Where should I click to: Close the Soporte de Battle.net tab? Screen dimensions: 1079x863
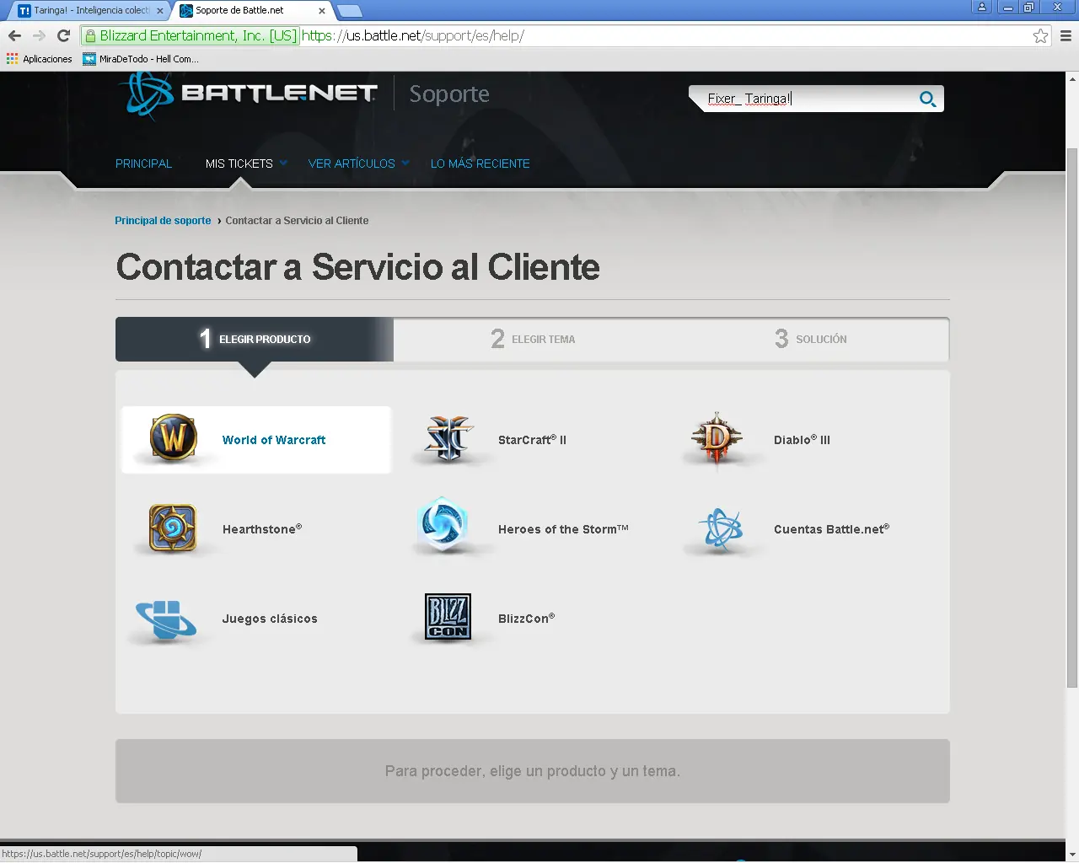[321, 11]
